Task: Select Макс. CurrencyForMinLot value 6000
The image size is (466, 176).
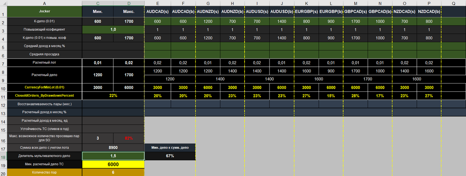Action: point(129,87)
